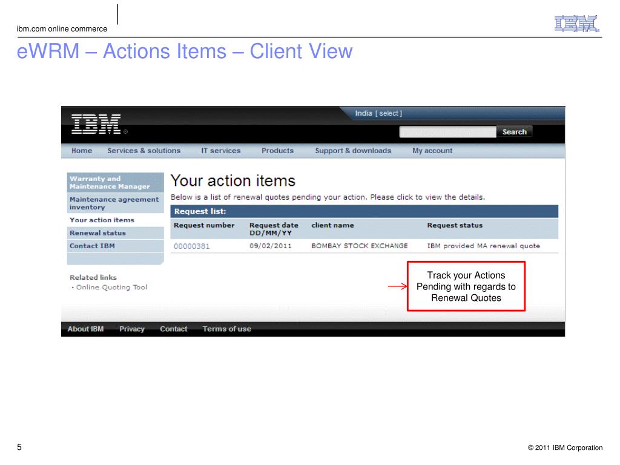Open Services & solutions menu
Viewport: 620px width, 465px height.
[144, 151]
